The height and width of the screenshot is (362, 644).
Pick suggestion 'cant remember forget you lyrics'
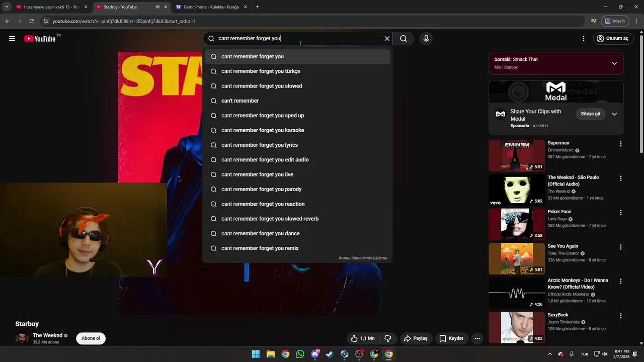pos(297,145)
